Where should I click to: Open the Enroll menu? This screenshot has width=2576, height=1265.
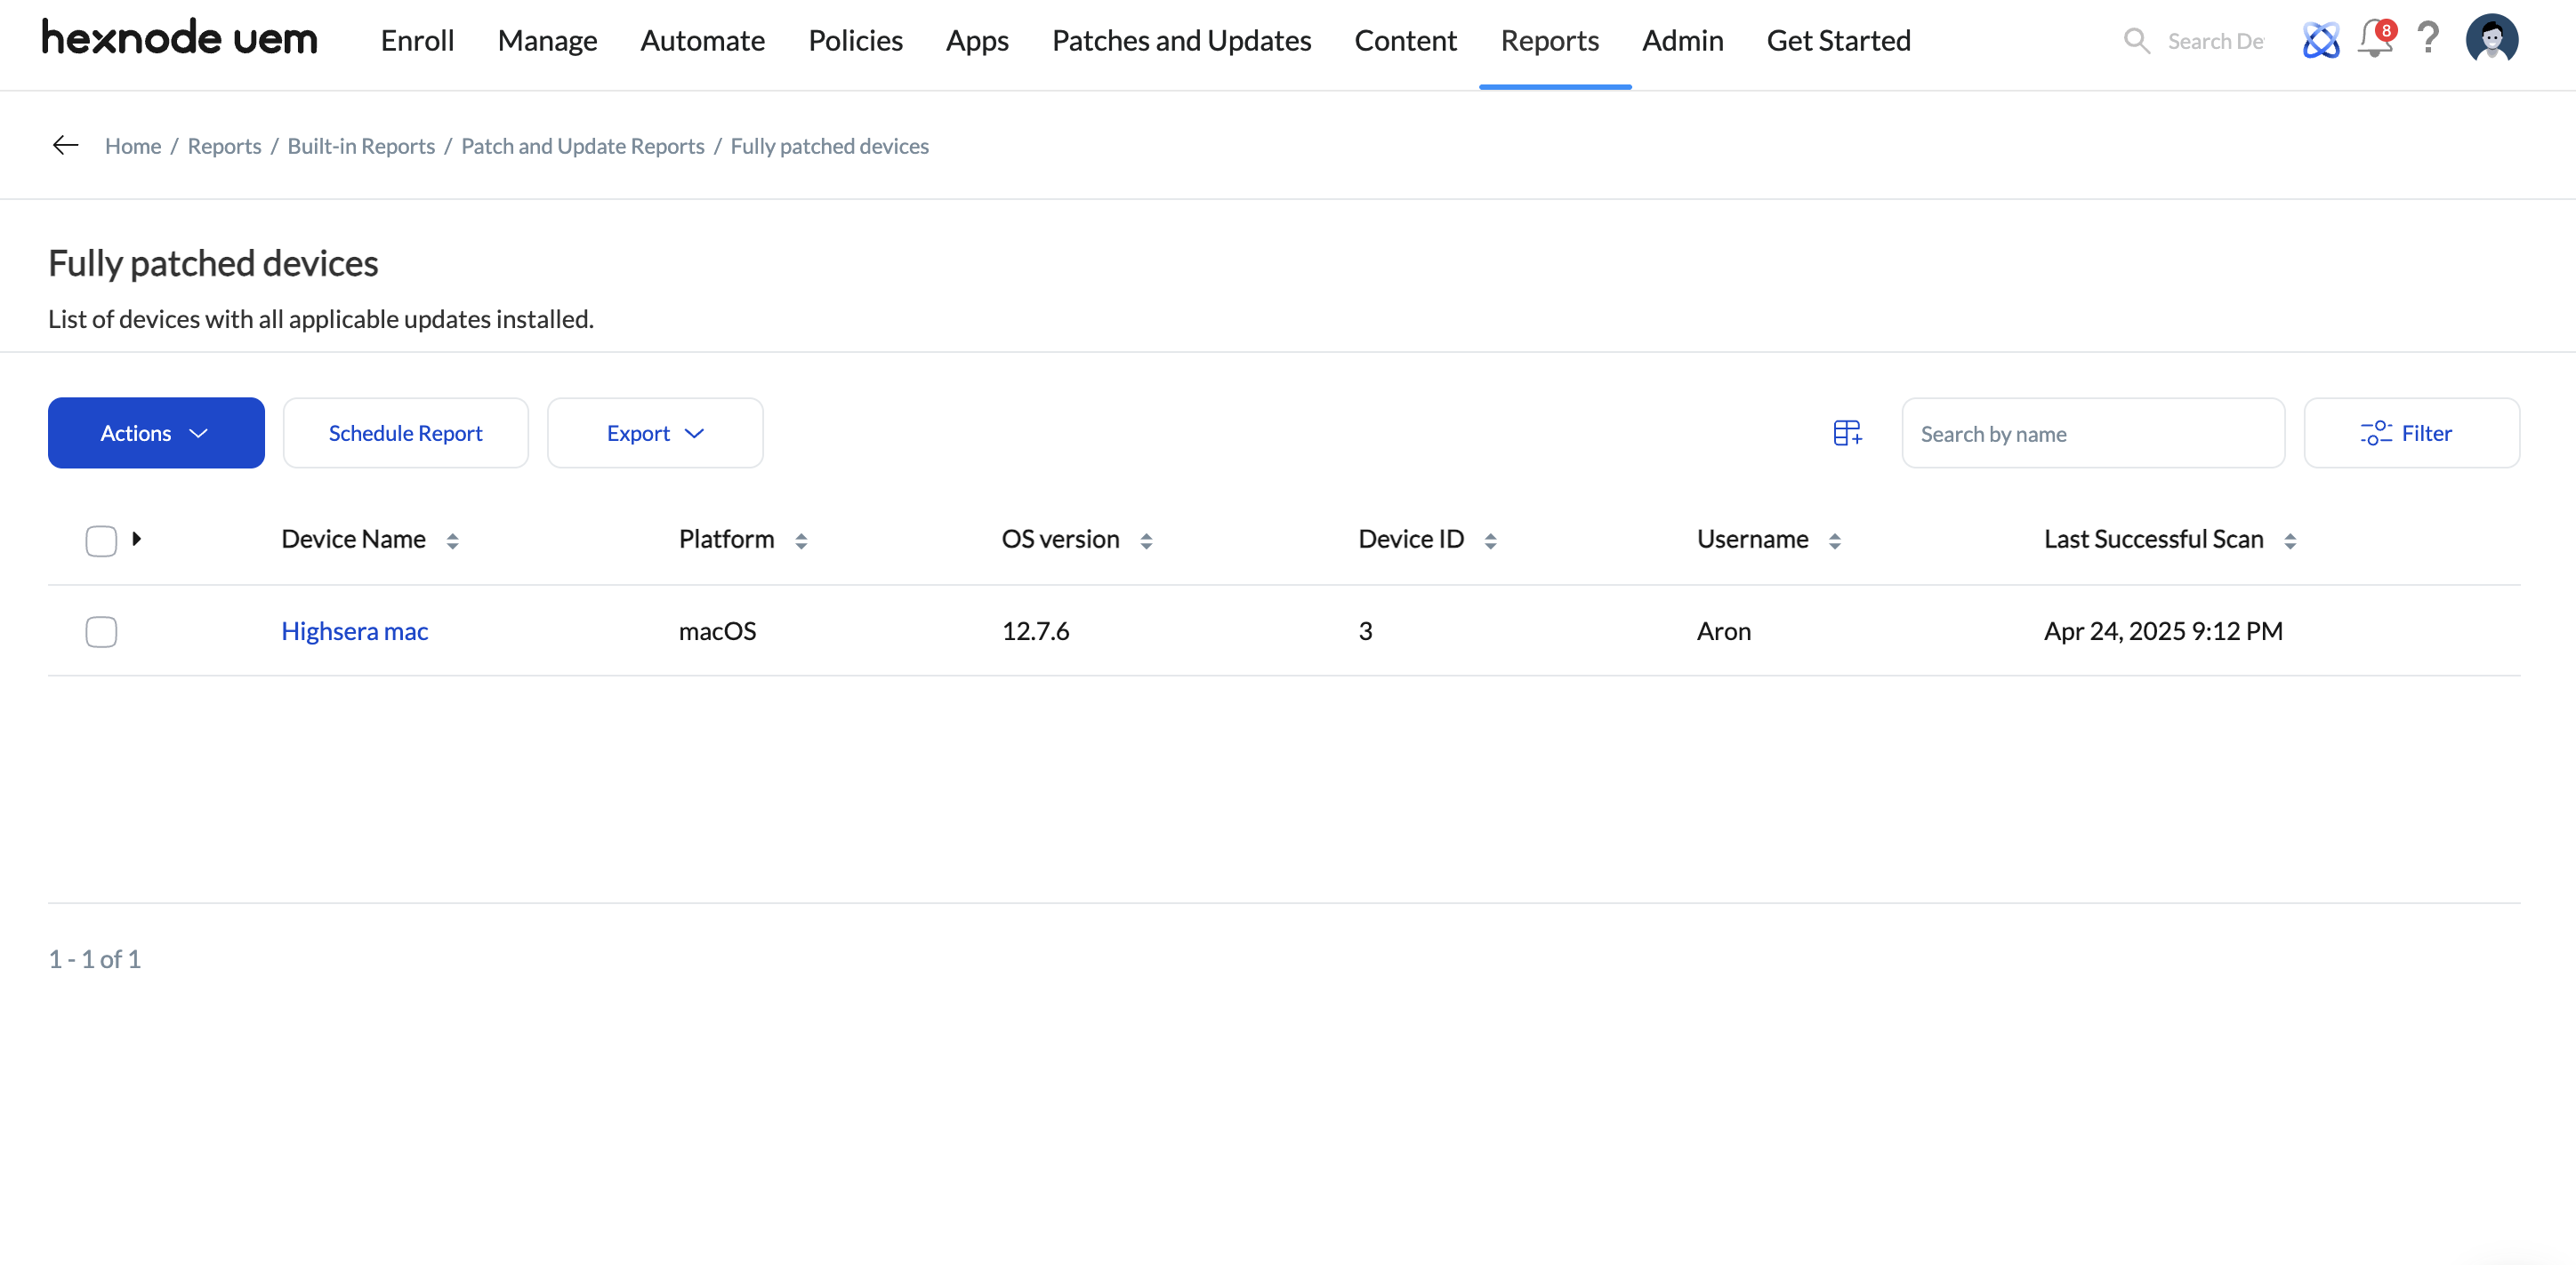pos(417,41)
